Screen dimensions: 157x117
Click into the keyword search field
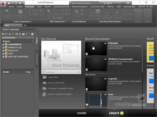coord(85,3)
